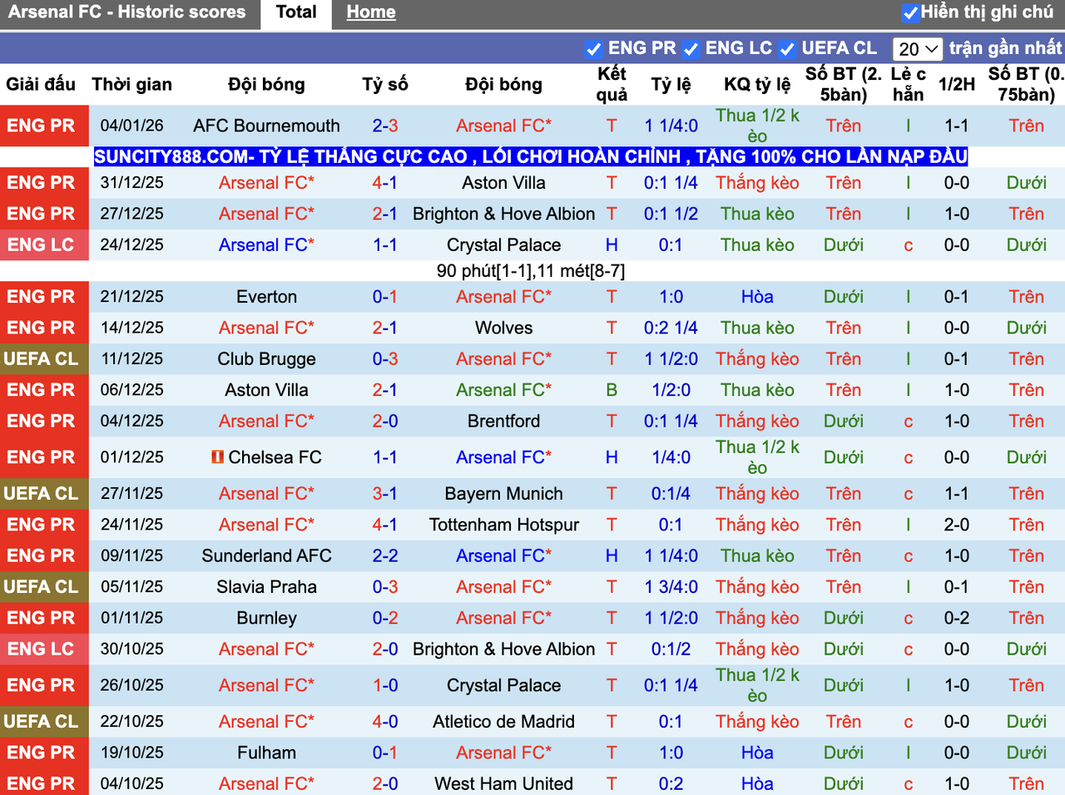1065x795 pixels.
Task: Click the UEFA CL label for 11/12/25
Action: [x=41, y=359]
